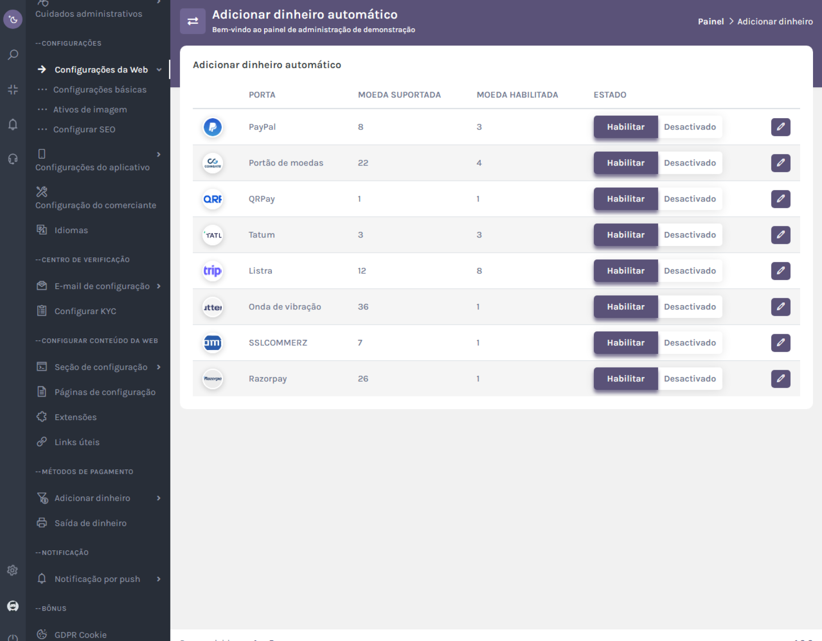Click pencil edit icon for Razorpay
This screenshot has width=822, height=641.
pos(780,379)
